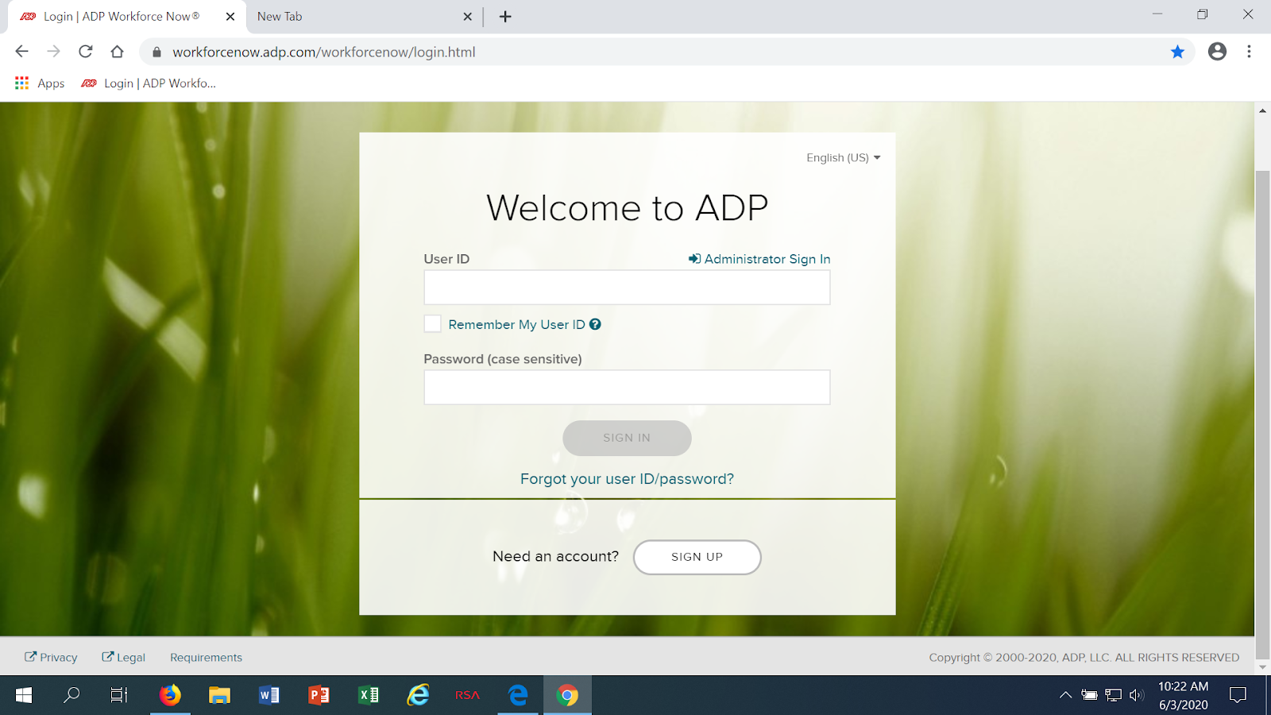1271x715 pixels.
Task: Launch Firefox from the taskbar
Action: pyautogui.click(x=170, y=695)
